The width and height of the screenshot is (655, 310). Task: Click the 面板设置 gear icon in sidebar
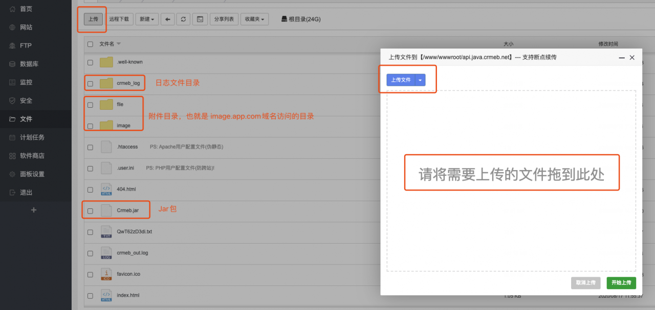coord(12,174)
